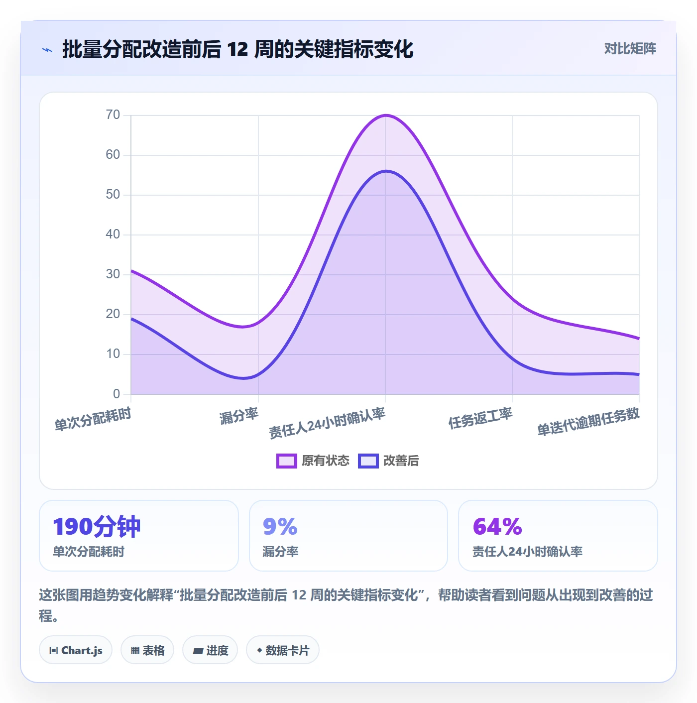
Task: Click the 改善后 legend text
Action: (x=401, y=461)
